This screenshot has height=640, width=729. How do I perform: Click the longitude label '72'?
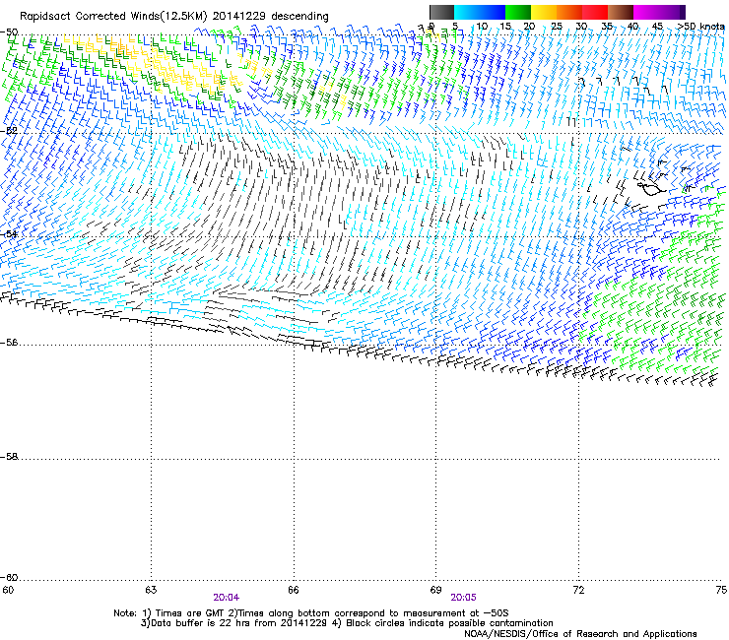tap(578, 590)
